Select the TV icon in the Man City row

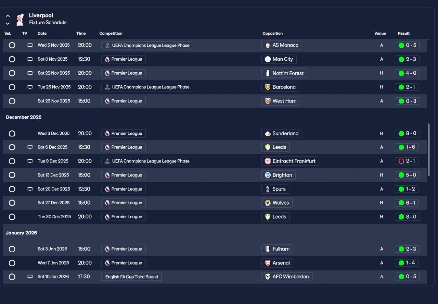(x=30, y=59)
